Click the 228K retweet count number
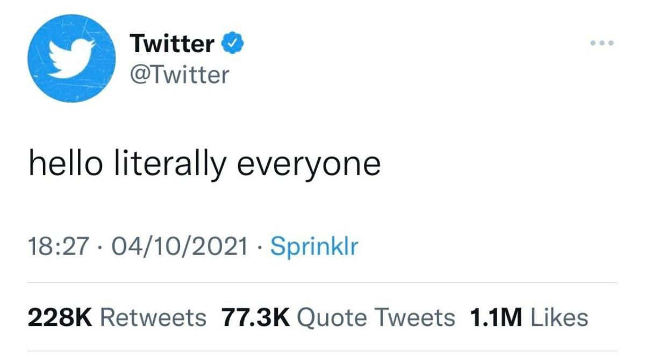Image resolution: width=645 pixels, height=363 pixels. tap(60, 317)
